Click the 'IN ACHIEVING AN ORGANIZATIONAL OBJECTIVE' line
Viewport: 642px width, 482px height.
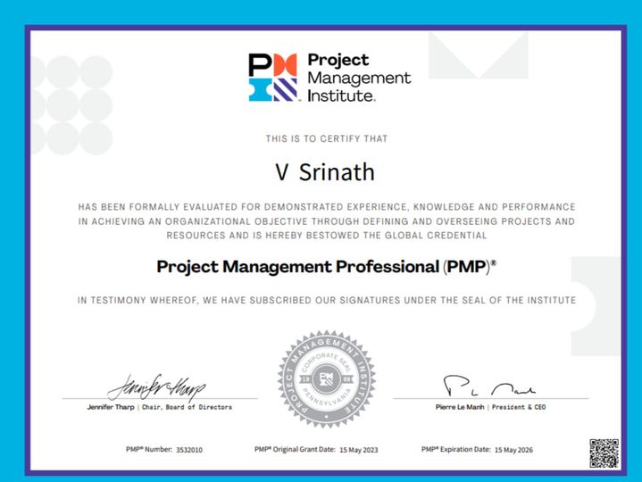point(327,221)
